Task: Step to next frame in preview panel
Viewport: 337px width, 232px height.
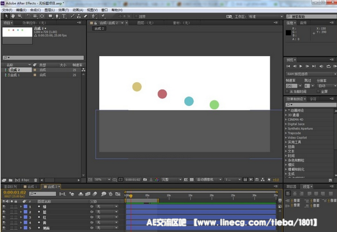Action: pos(307,66)
